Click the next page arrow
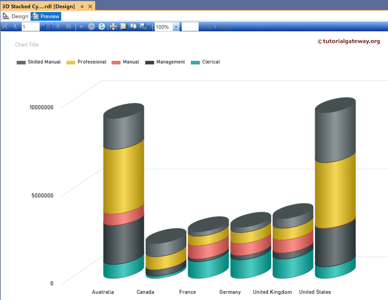The image size is (388, 300). click(59, 27)
